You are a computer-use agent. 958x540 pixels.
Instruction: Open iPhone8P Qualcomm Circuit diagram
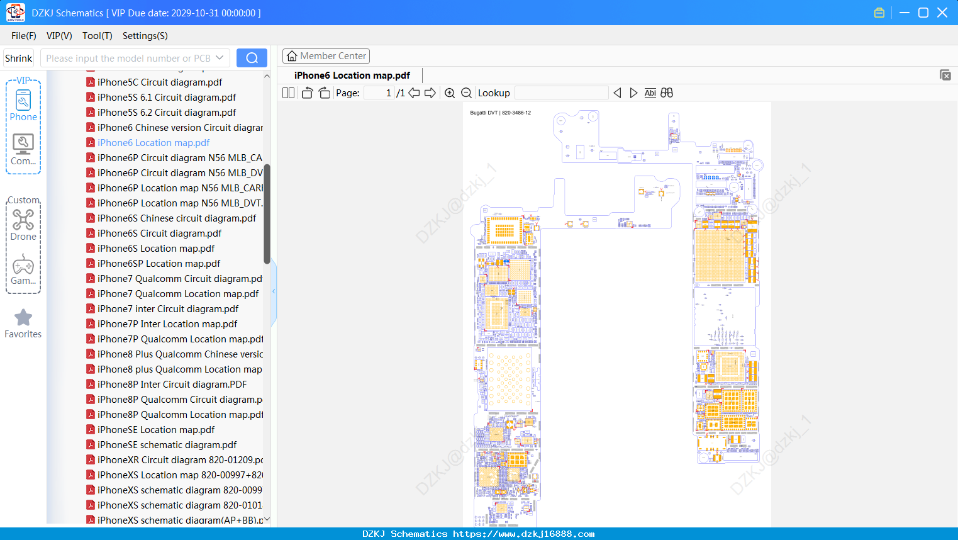tap(180, 399)
